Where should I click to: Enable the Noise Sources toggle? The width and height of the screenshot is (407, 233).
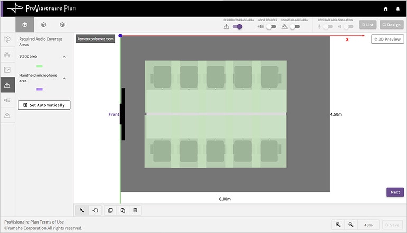click(x=271, y=26)
